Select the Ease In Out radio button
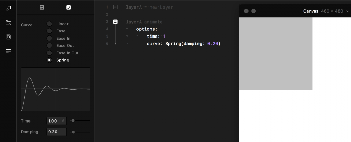Image resolution: width=351 pixels, height=142 pixels. point(49,53)
